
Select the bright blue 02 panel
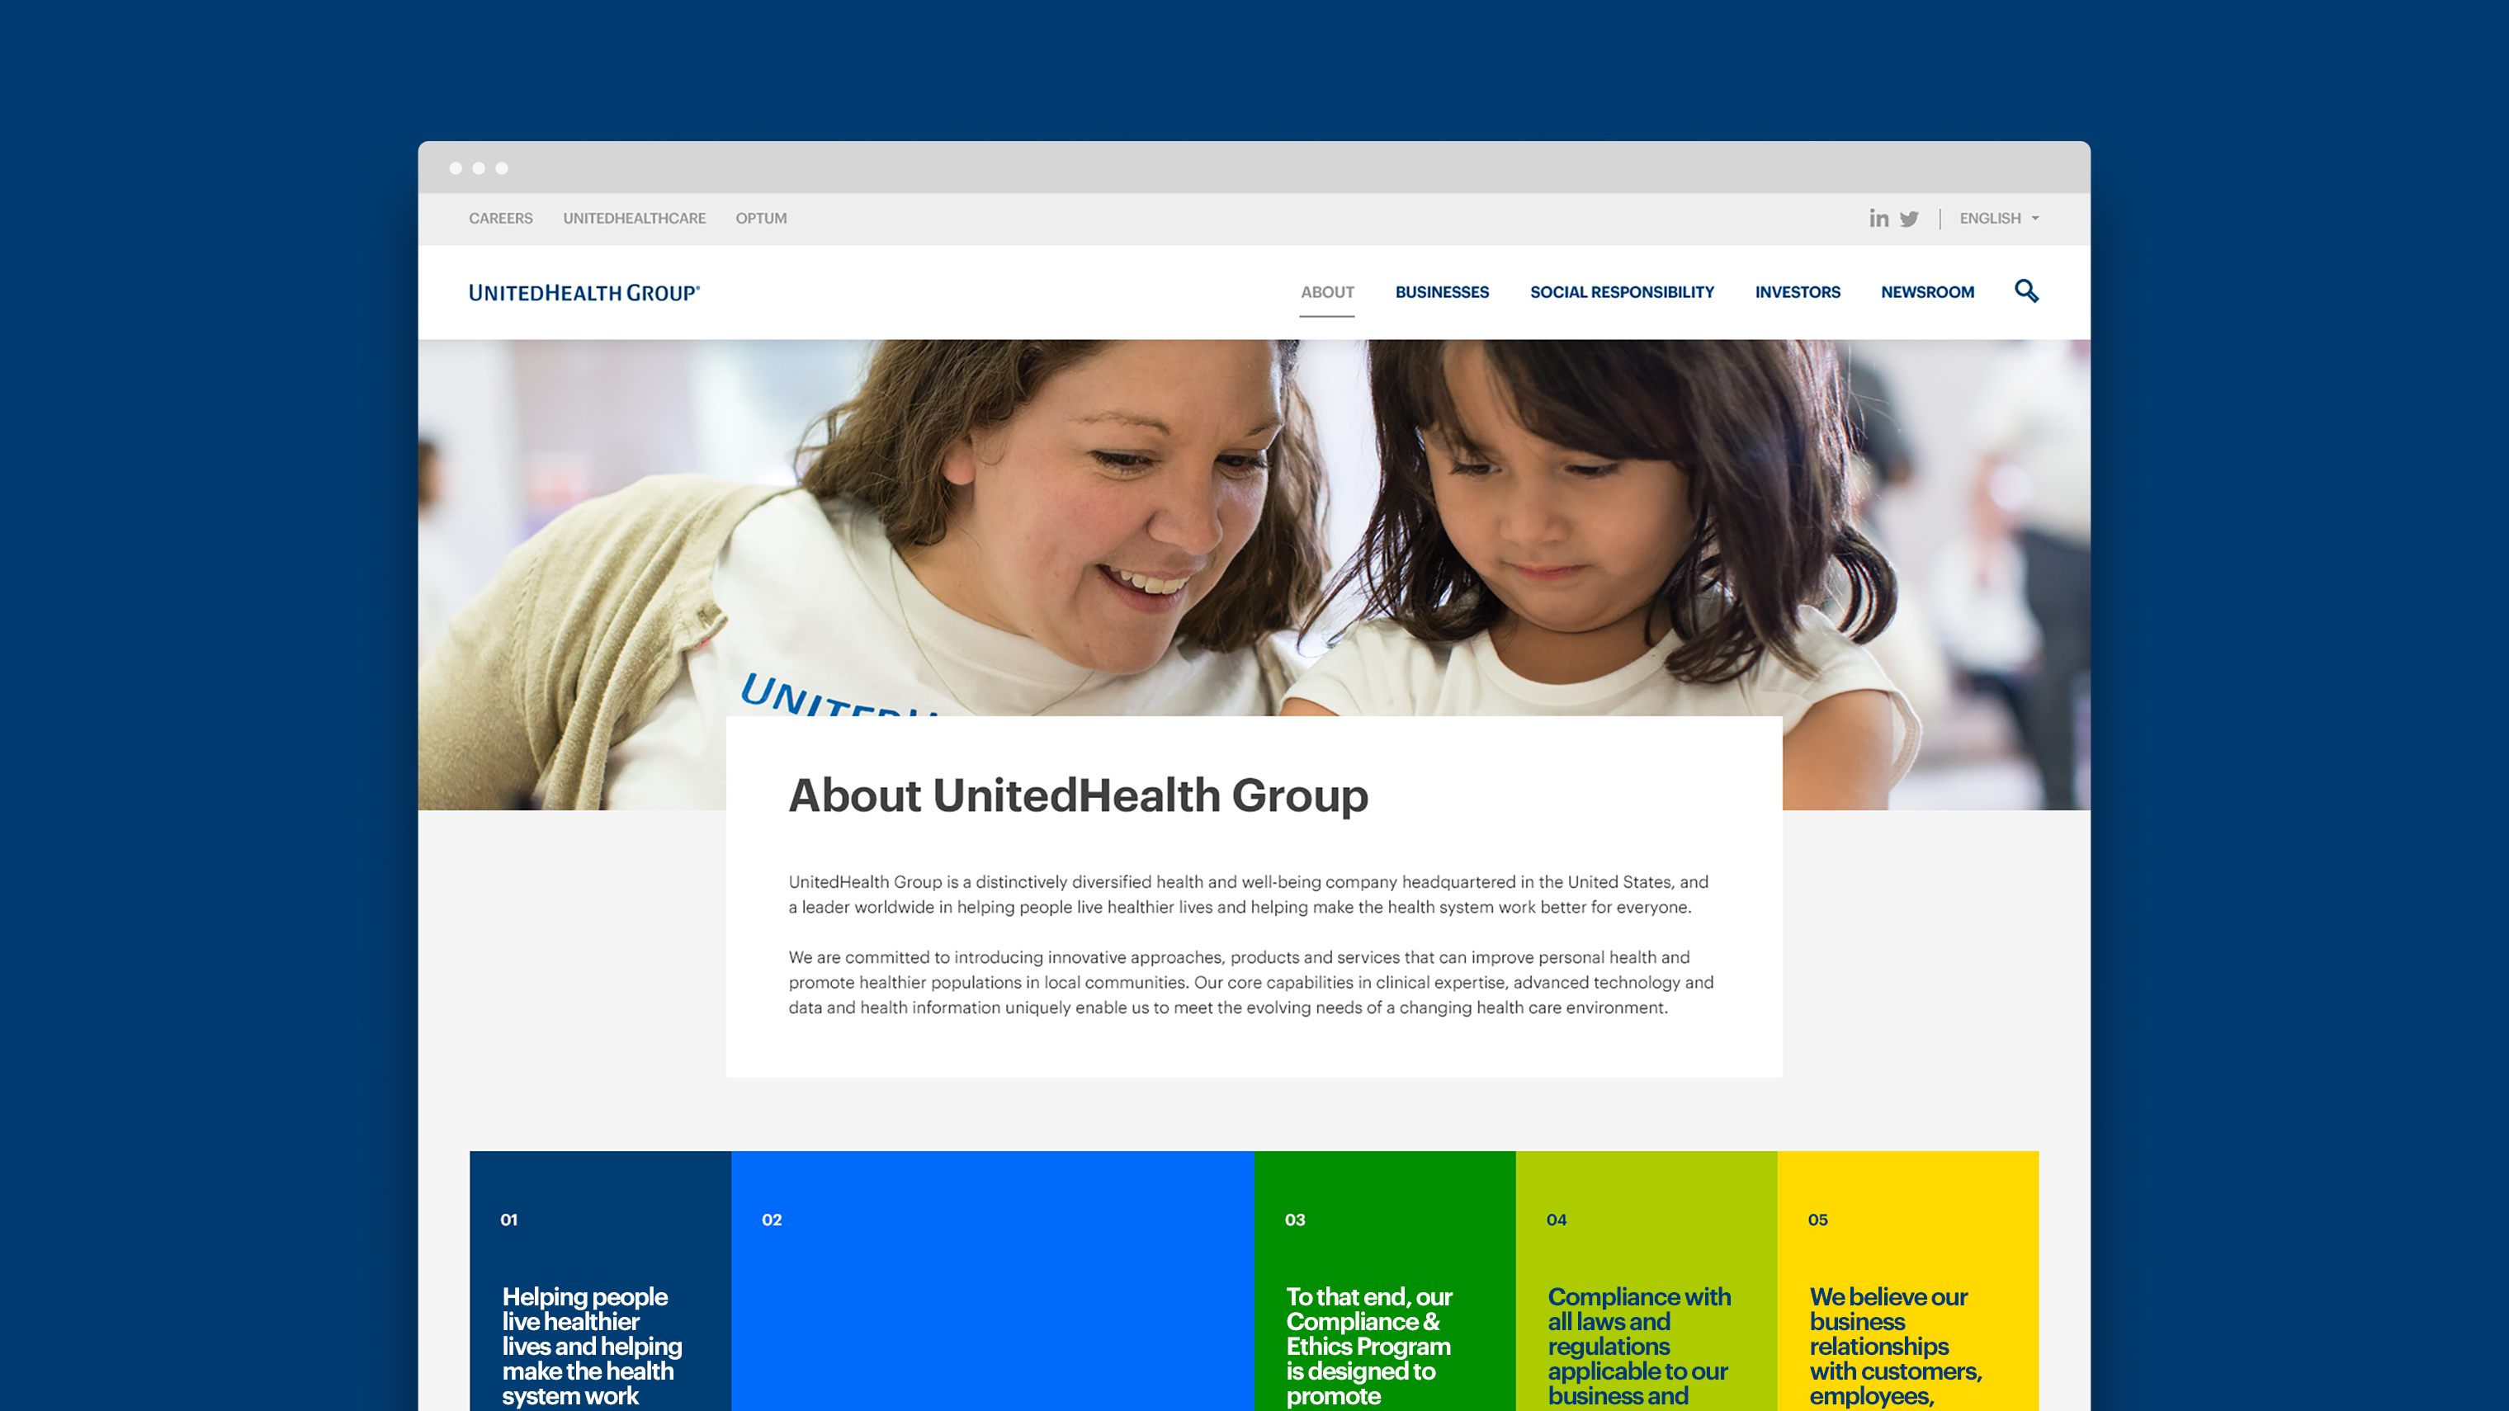[991, 1286]
